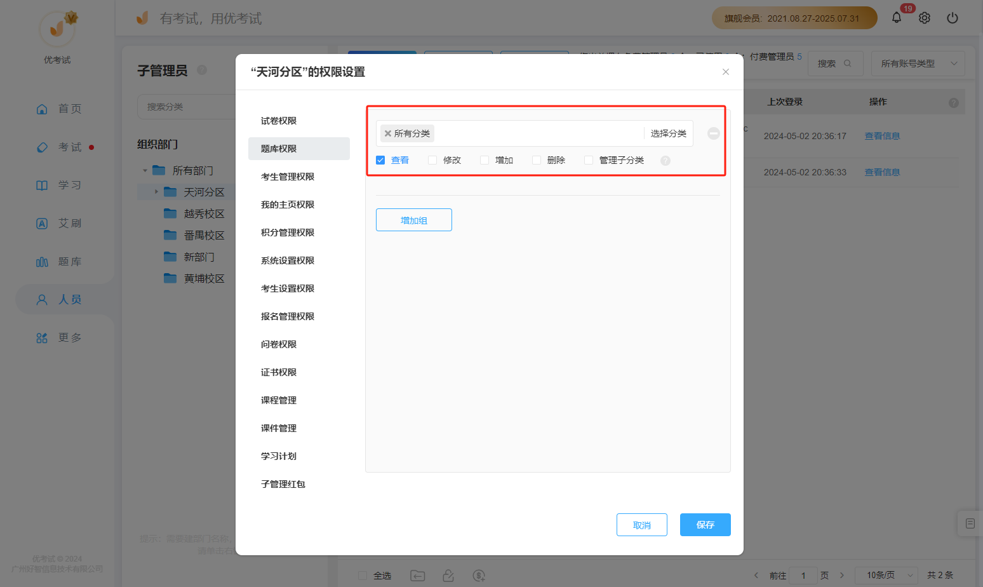Image resolution: width=983 pixels, height=587 pixels.
Task: Click the 搜索分类 input field
Action: click(x=187, y=107)
